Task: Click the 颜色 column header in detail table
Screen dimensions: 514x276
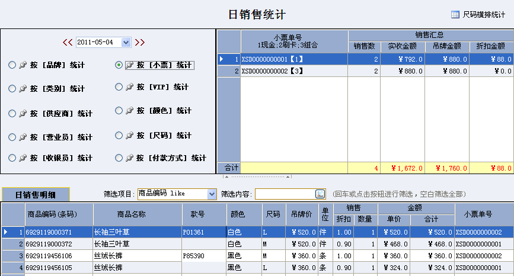Action: pos(244,214)
